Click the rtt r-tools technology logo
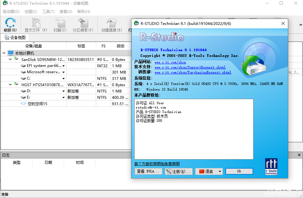This screenshot has height=198, width=303. click(x=271, y=167)
